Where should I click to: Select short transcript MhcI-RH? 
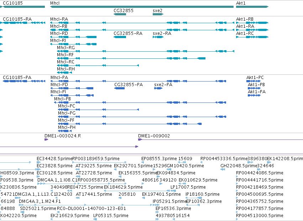pos(64,73)
